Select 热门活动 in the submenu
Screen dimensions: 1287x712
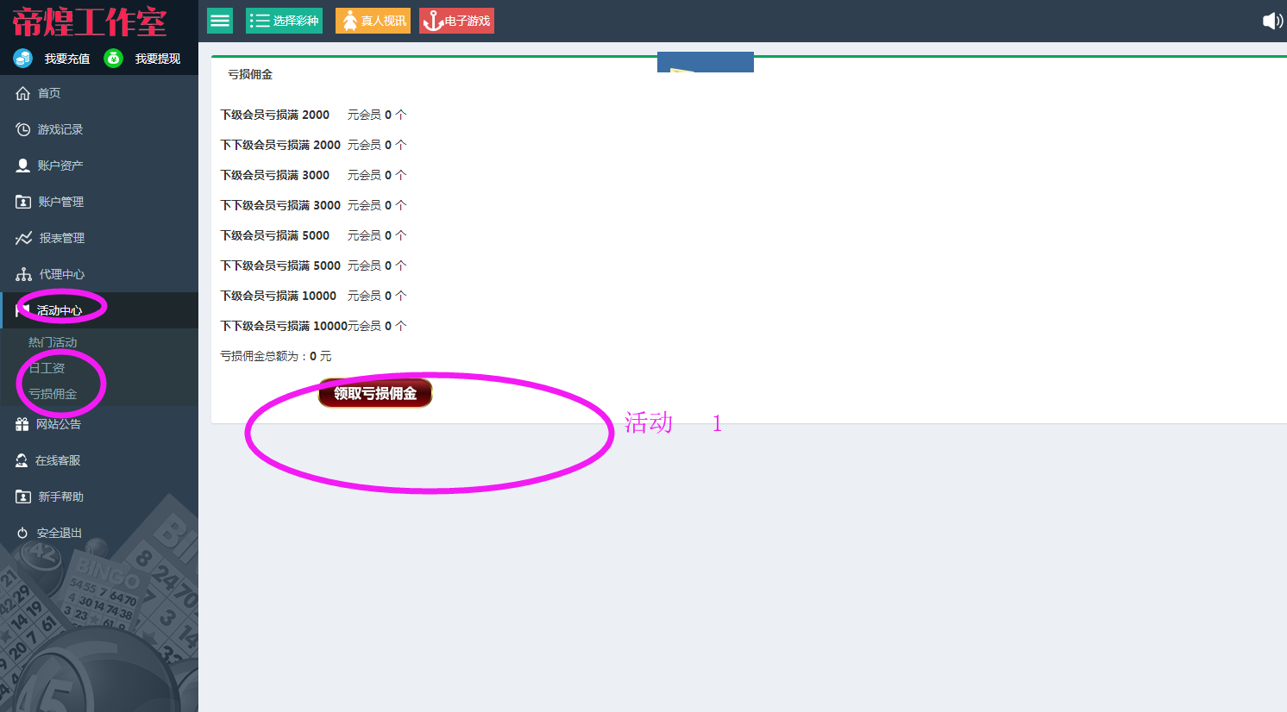[53, 342]
